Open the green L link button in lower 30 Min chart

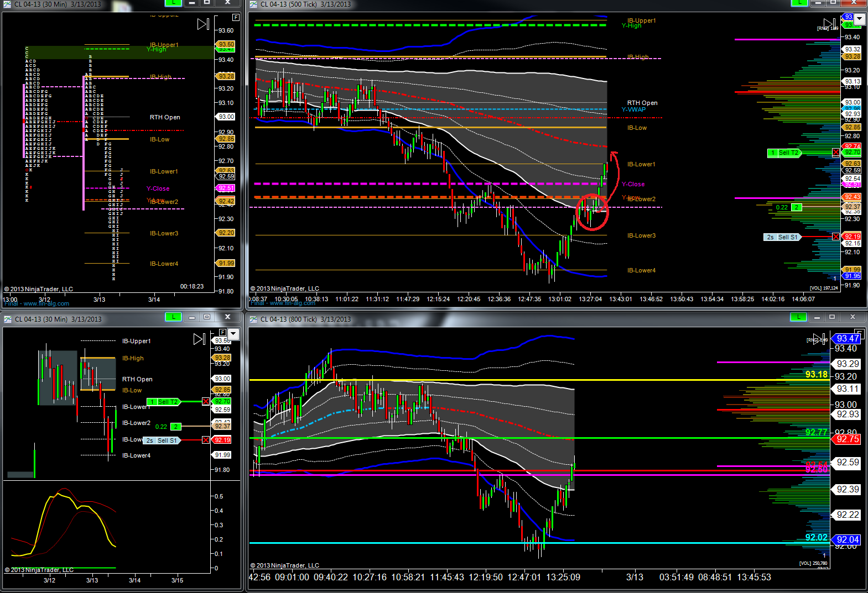pos(174,317)
